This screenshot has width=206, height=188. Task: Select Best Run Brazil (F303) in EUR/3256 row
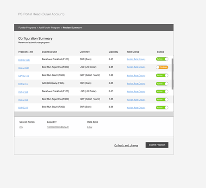(x=53, y=107)
